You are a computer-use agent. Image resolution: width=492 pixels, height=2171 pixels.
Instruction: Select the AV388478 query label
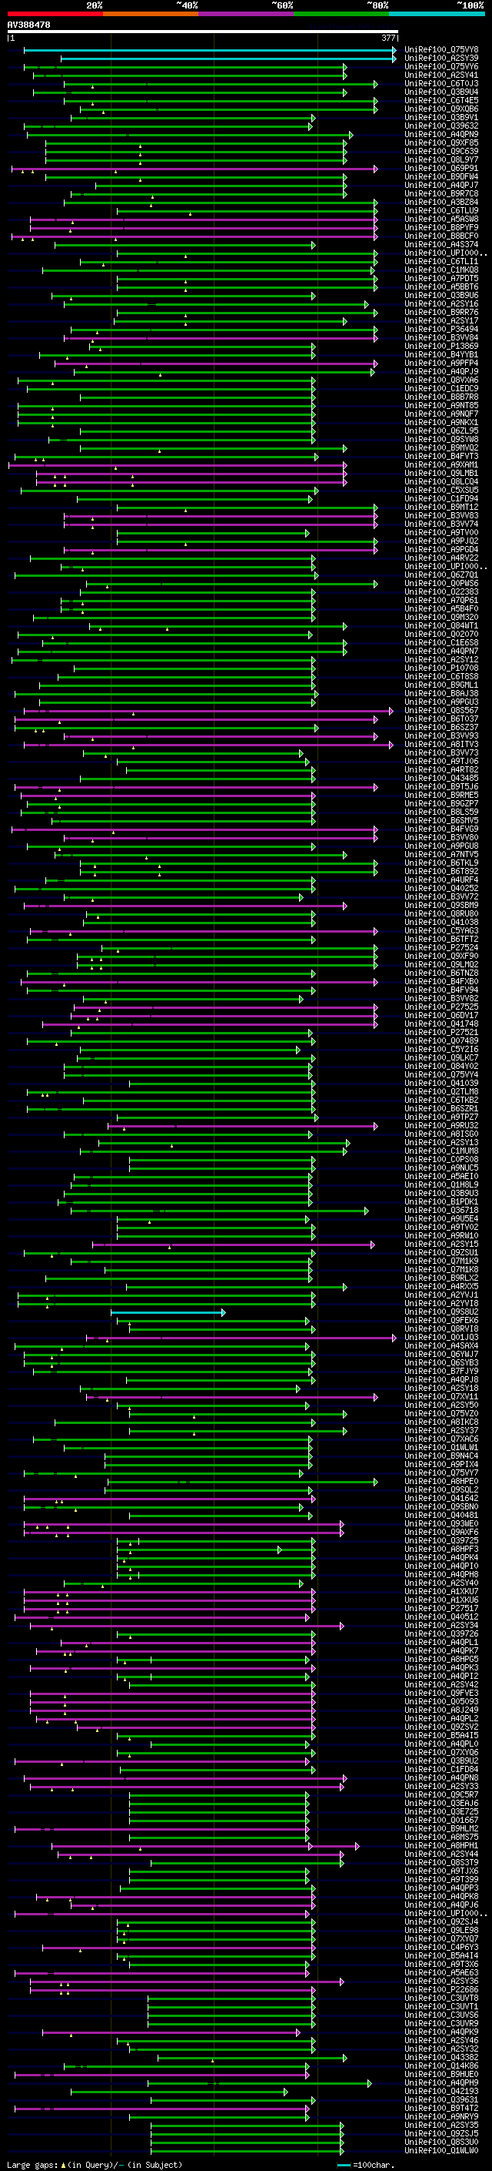pos(28,25)
